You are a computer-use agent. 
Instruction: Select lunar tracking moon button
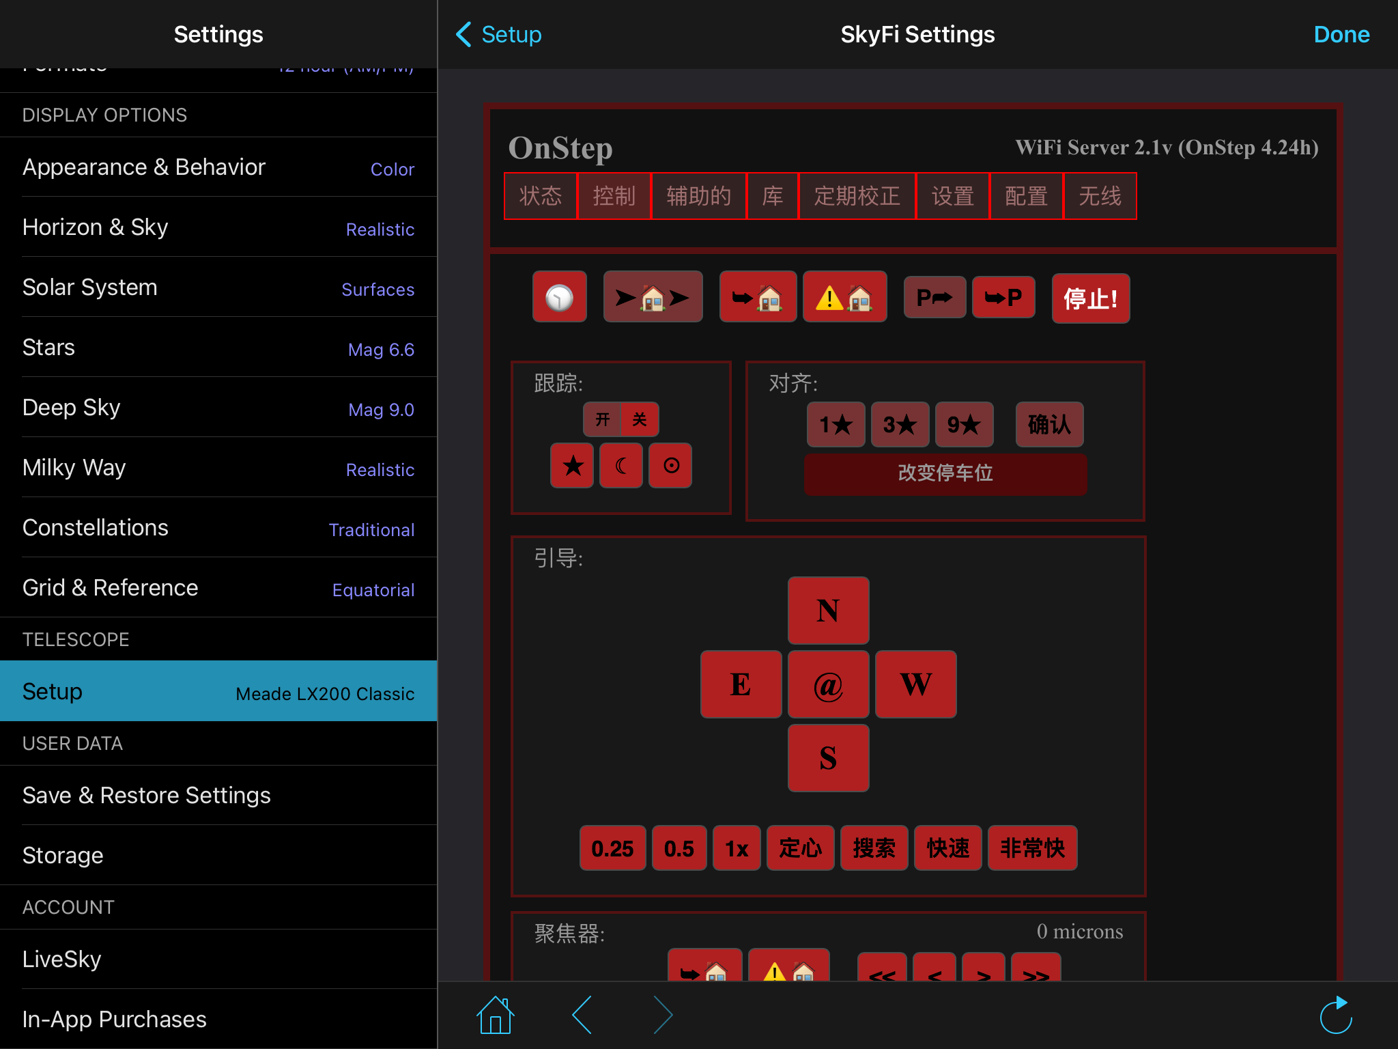(x=621, y=466)
